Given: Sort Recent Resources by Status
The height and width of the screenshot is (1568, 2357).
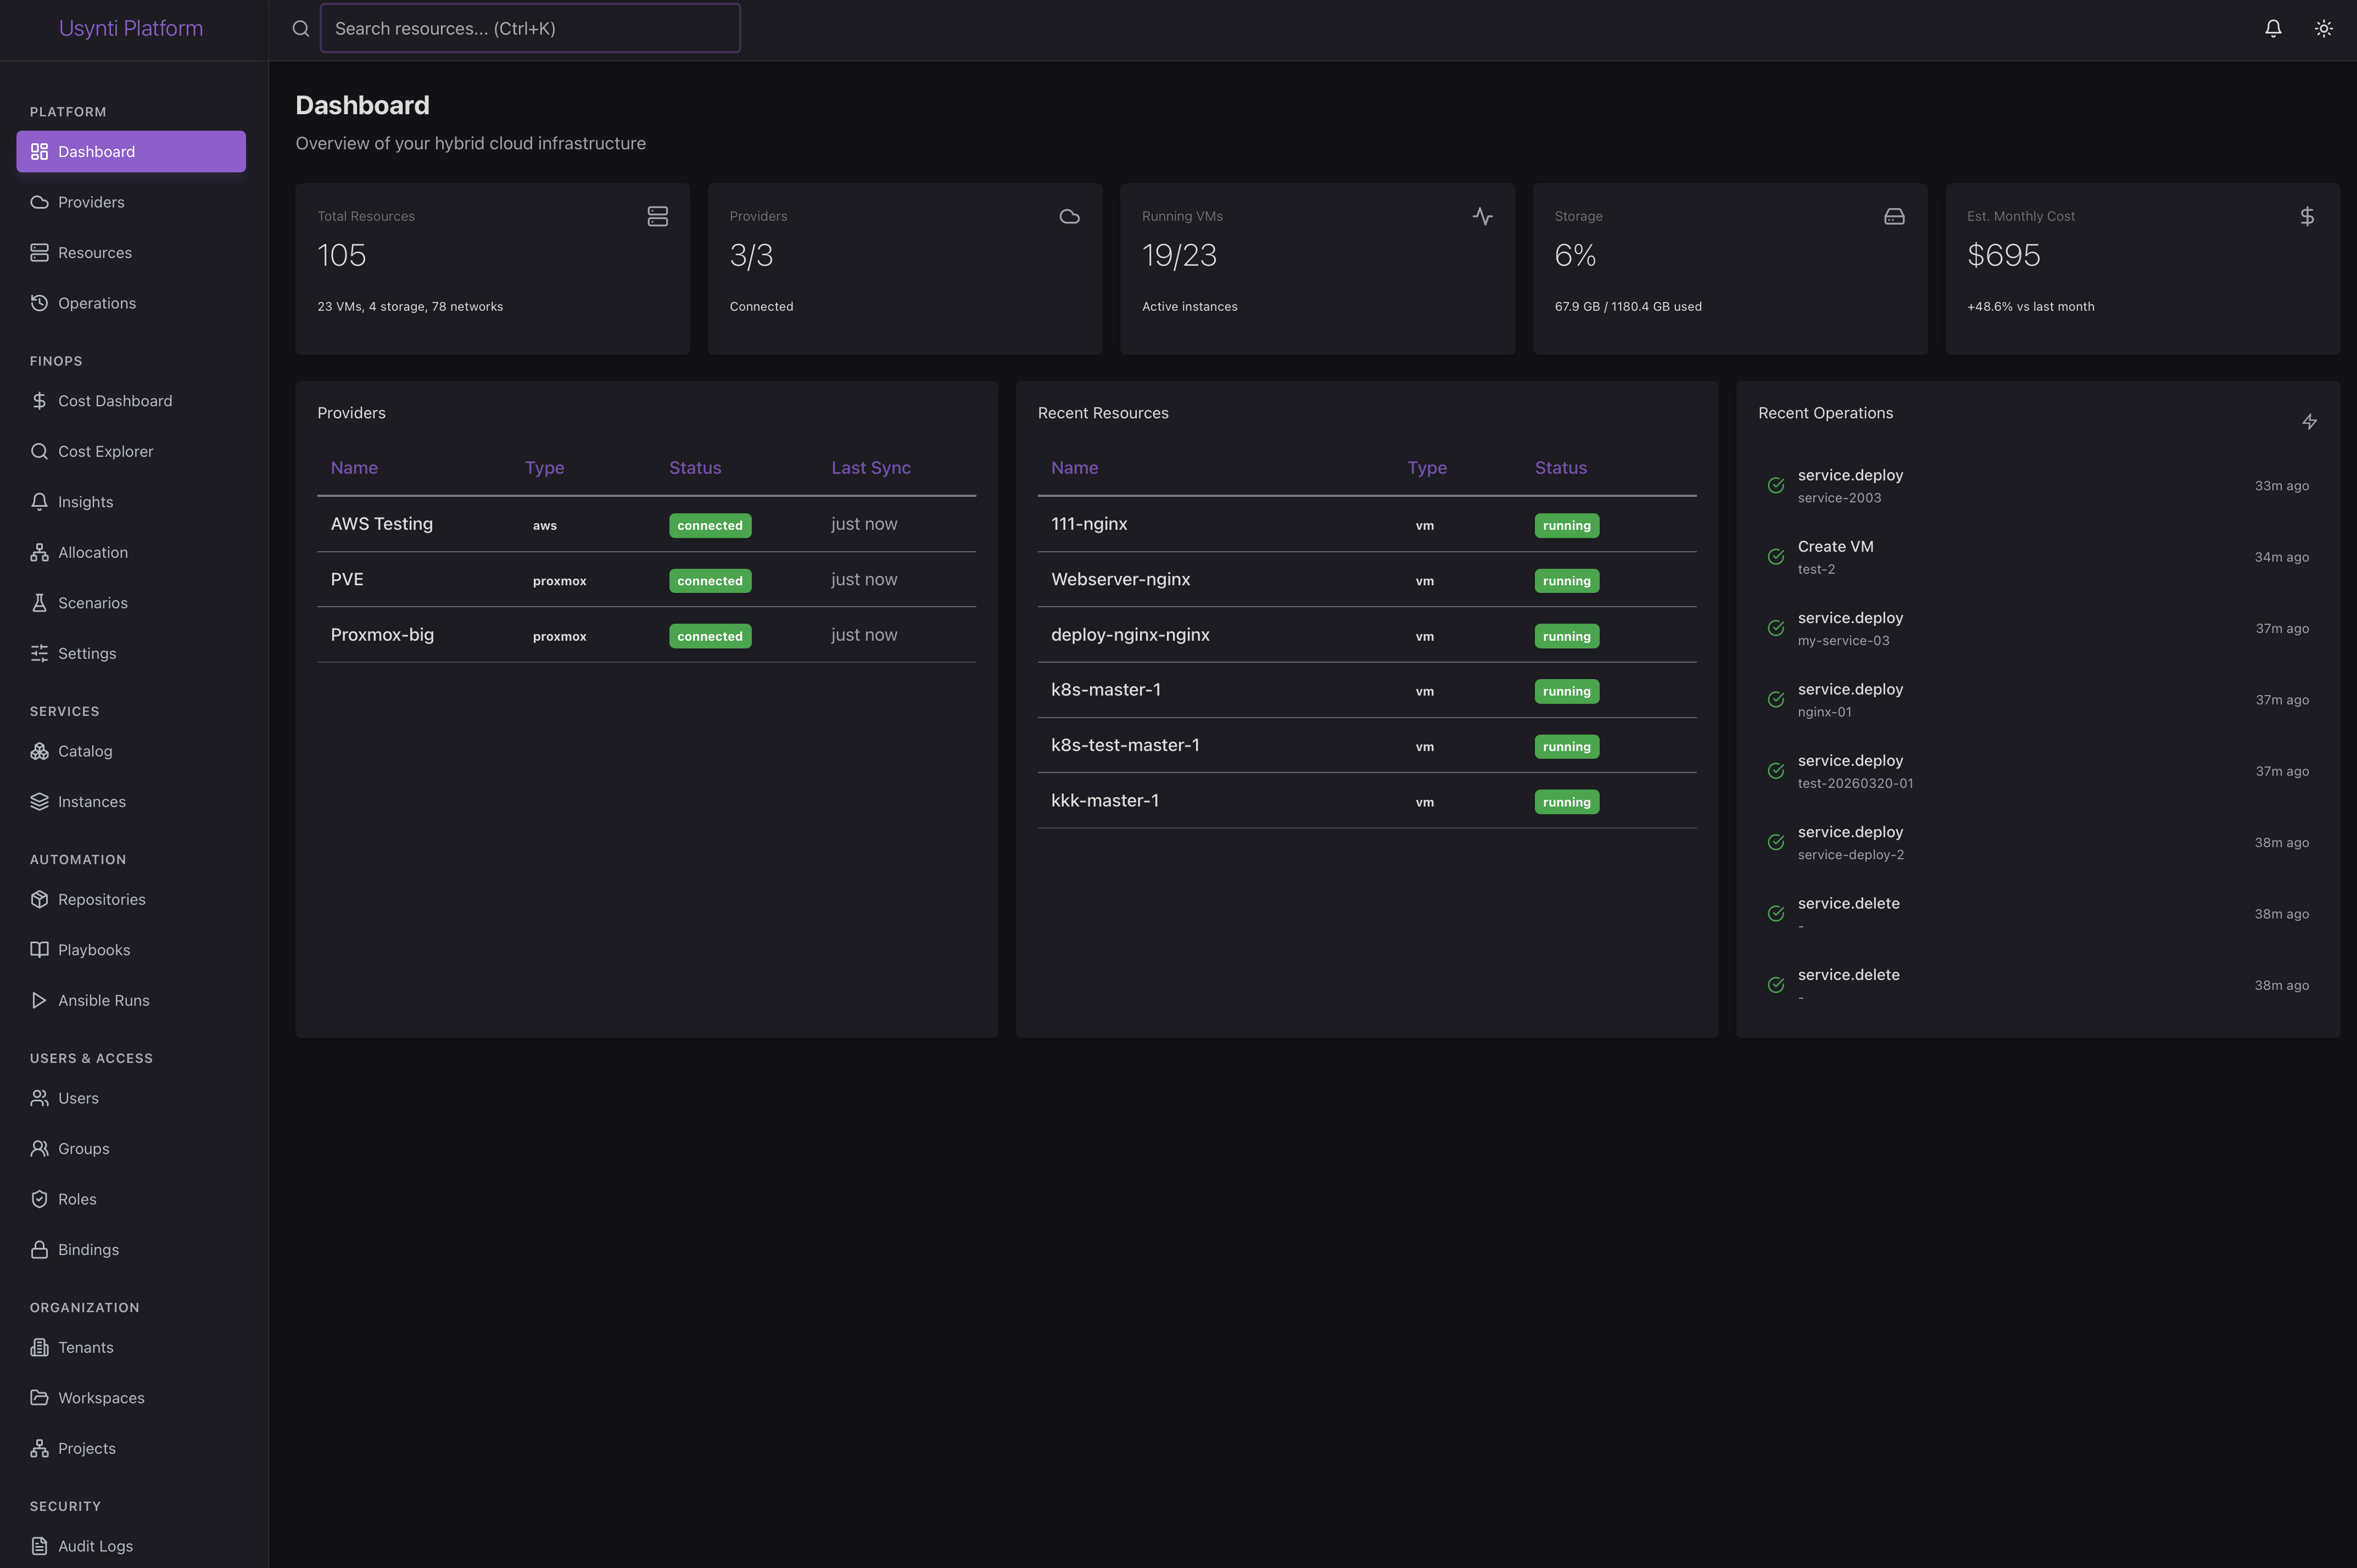Looking at the screenshot, I should pyautogui.click(x=1560, y=467).
